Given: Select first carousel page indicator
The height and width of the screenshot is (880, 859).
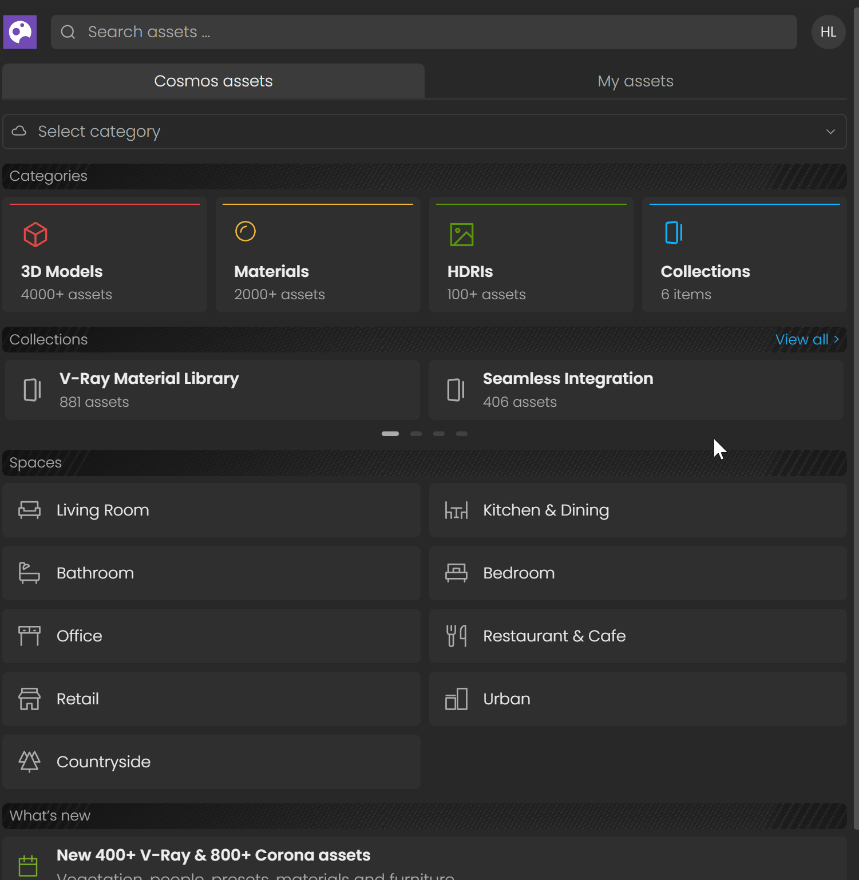Looking at the screenshot, I should [x=390, y=434].
